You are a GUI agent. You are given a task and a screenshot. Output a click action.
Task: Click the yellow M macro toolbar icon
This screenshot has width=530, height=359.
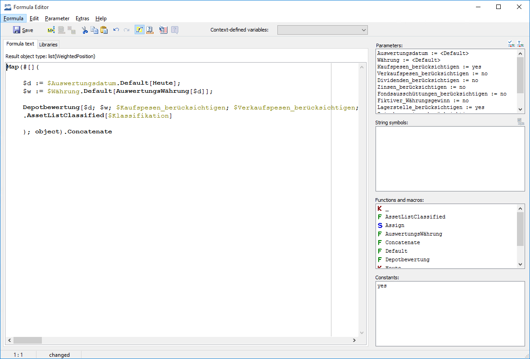pyautogui.click(x=51, y=30)
